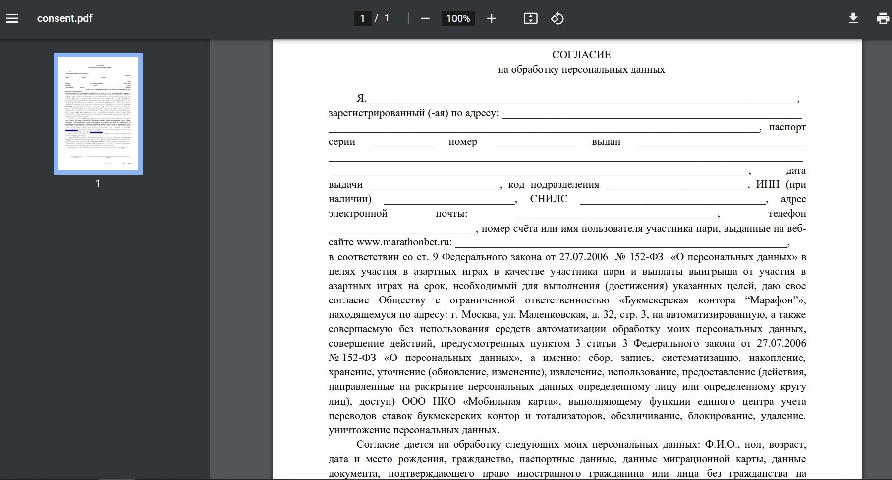Select the consent.pdf file title

pyautogui.click(x=64, y=18)
